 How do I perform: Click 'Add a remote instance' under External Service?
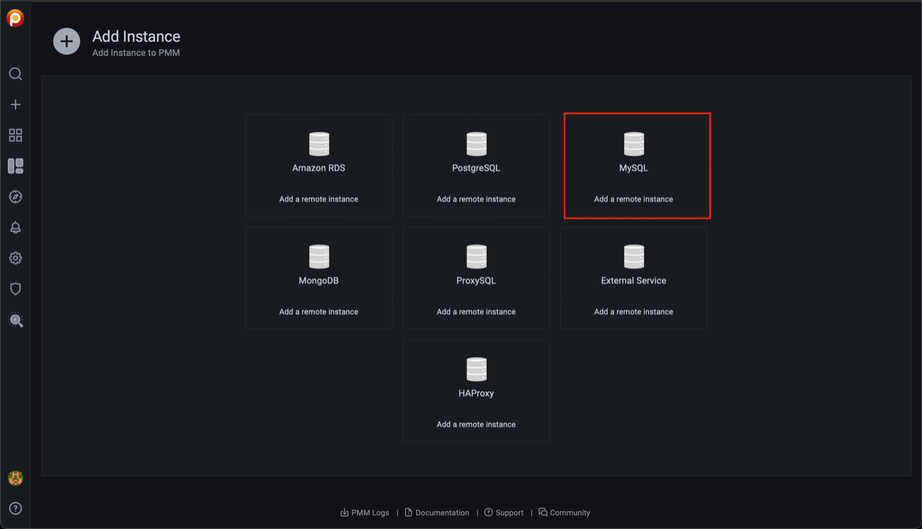click(x=634, y=312)
